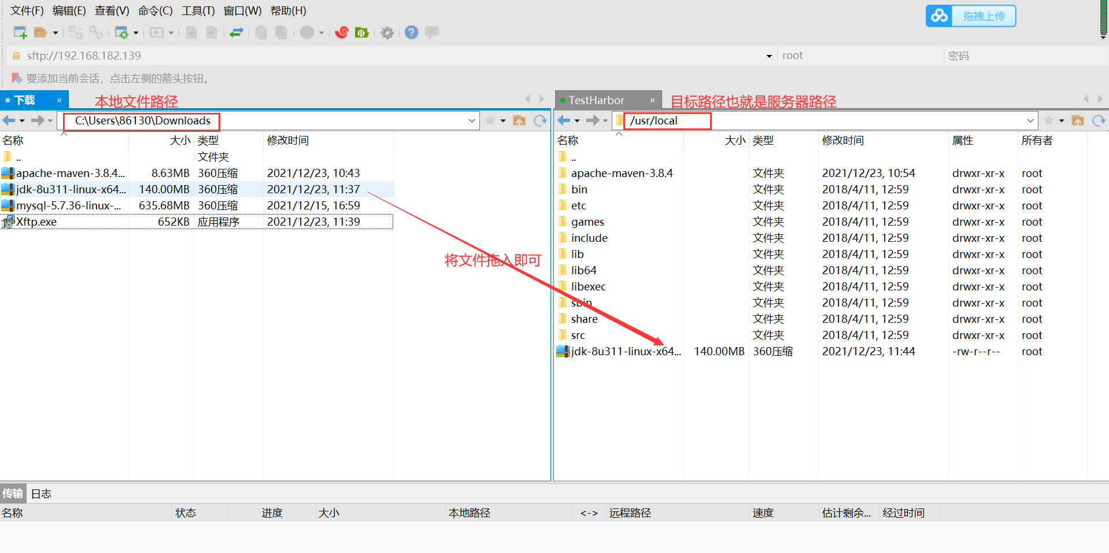Open the options gear icon in toolbar

(x=387, y=32)
